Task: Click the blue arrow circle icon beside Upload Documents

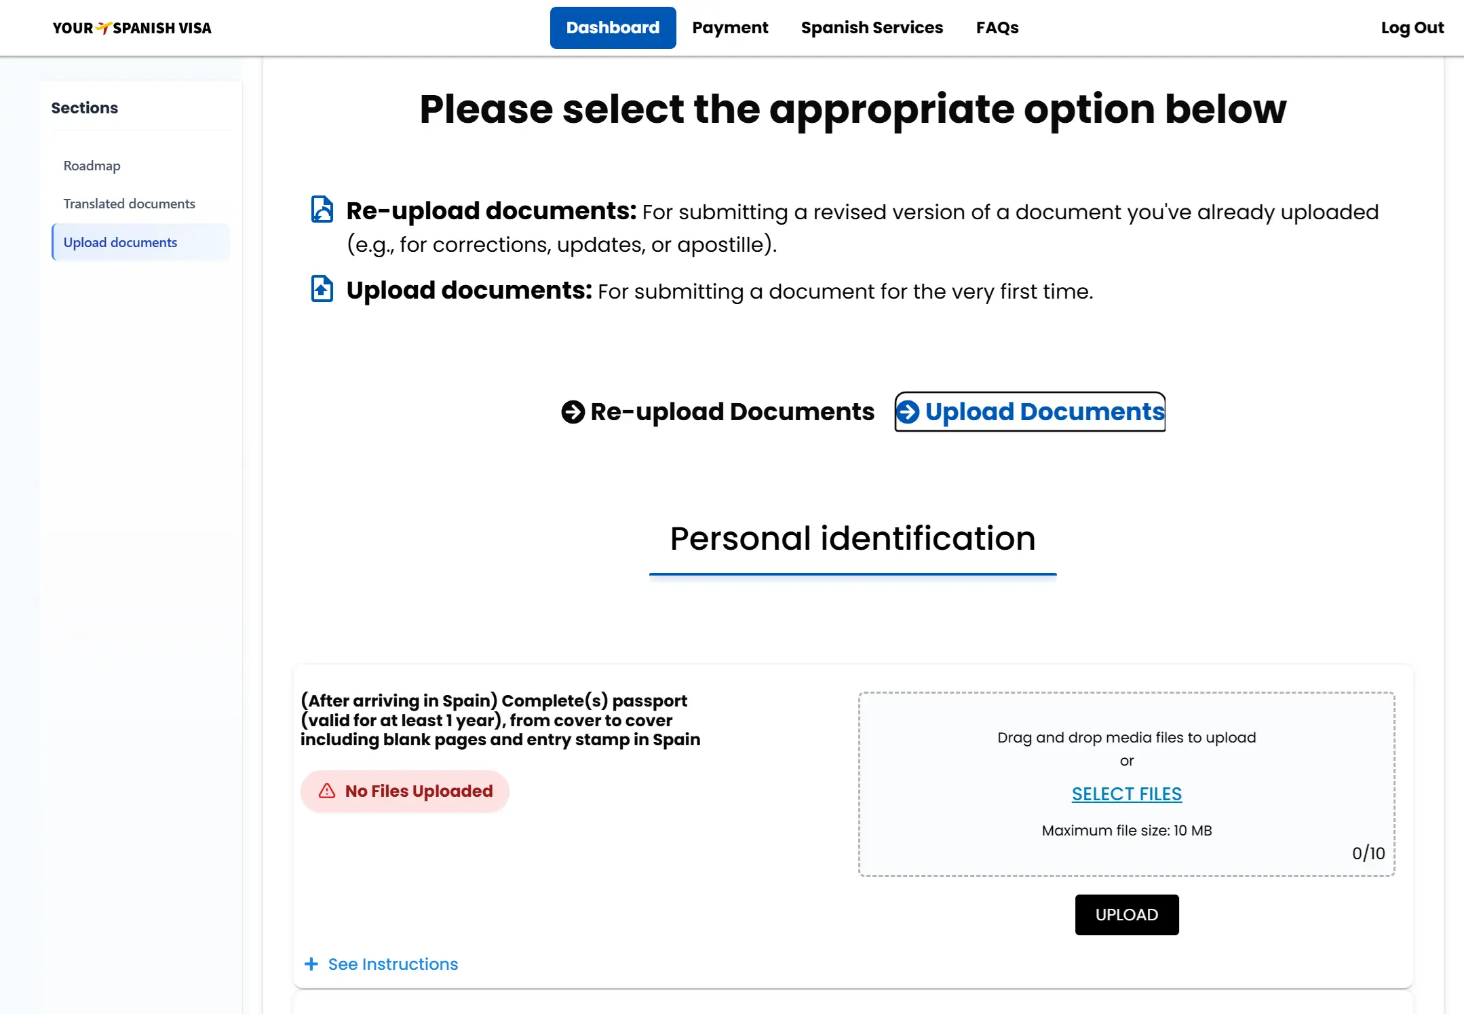Action: [908, 412]
